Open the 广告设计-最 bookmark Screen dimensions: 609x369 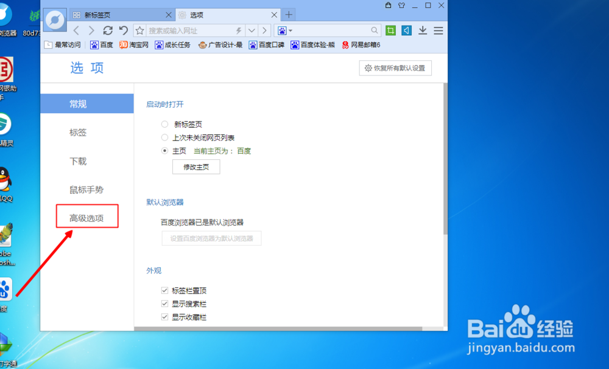(220, 45)
